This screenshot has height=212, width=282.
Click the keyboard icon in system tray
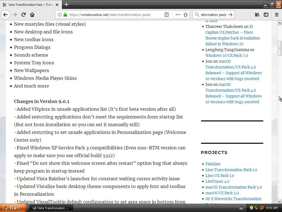[x=241, y=208]
